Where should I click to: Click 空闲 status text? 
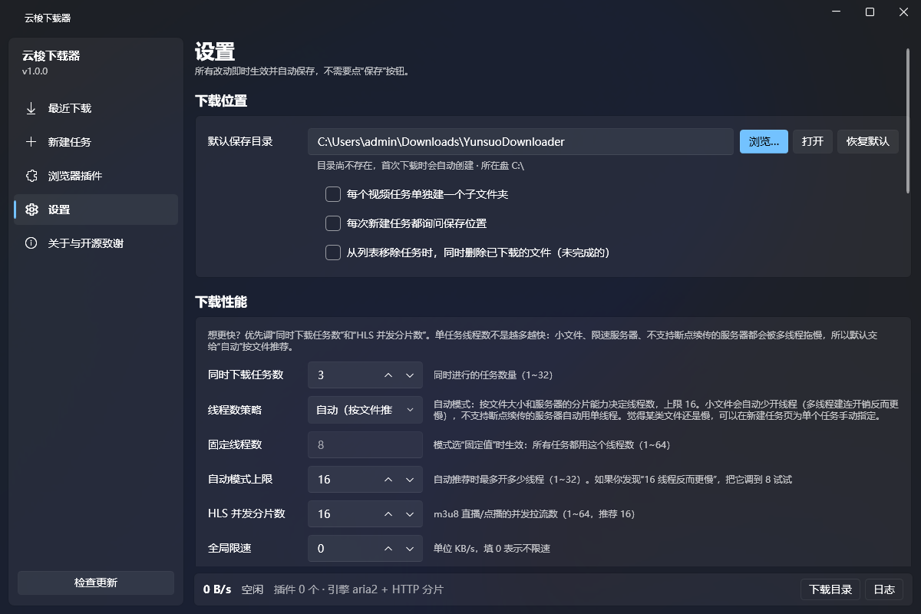coord(253,589)
